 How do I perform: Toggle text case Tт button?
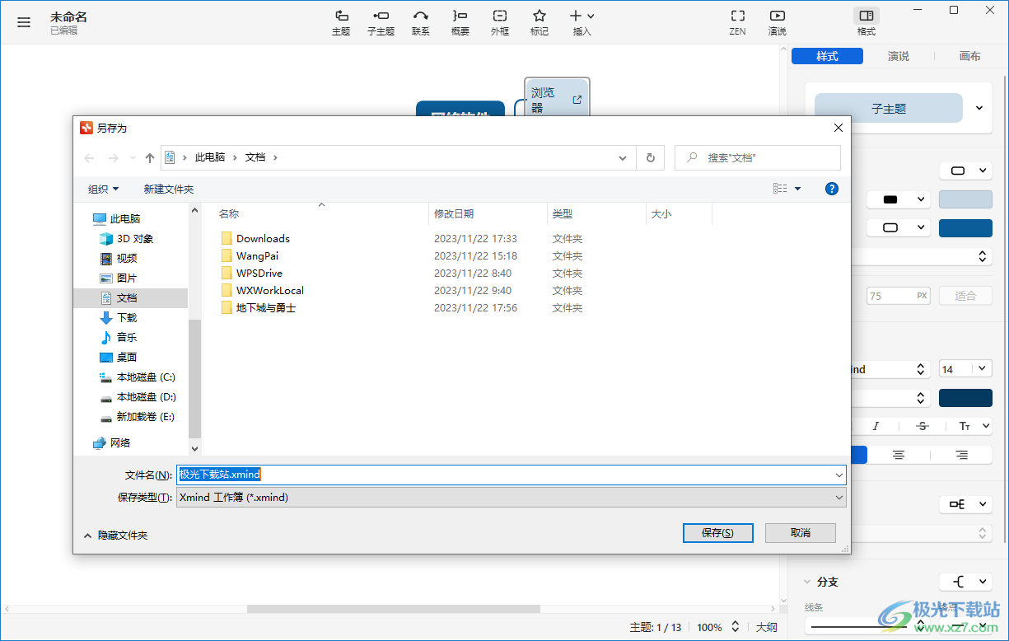tap(965, 426)
